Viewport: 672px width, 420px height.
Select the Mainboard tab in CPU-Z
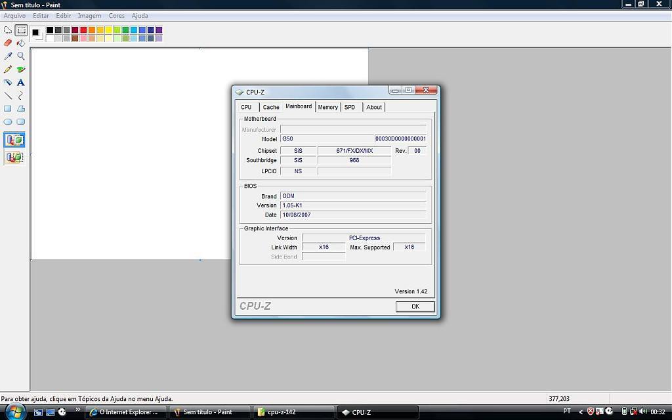(299, 106)
